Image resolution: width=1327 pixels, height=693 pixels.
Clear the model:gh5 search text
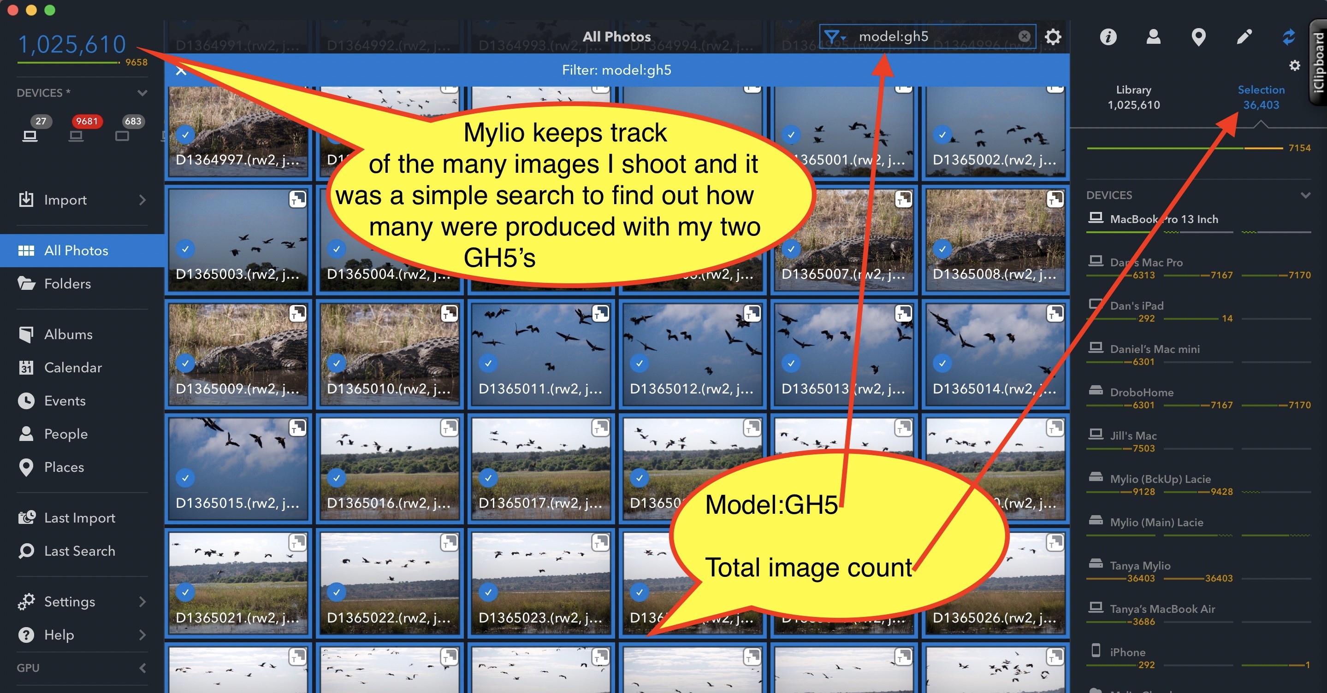click(1024, 36)
